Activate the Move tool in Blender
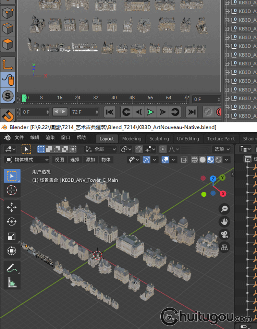This screenshot has width=257, height=329. [12, 207]
